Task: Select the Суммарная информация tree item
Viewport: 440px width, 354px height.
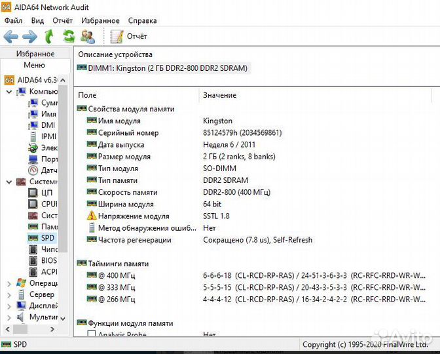Action: tap(43, 103)
